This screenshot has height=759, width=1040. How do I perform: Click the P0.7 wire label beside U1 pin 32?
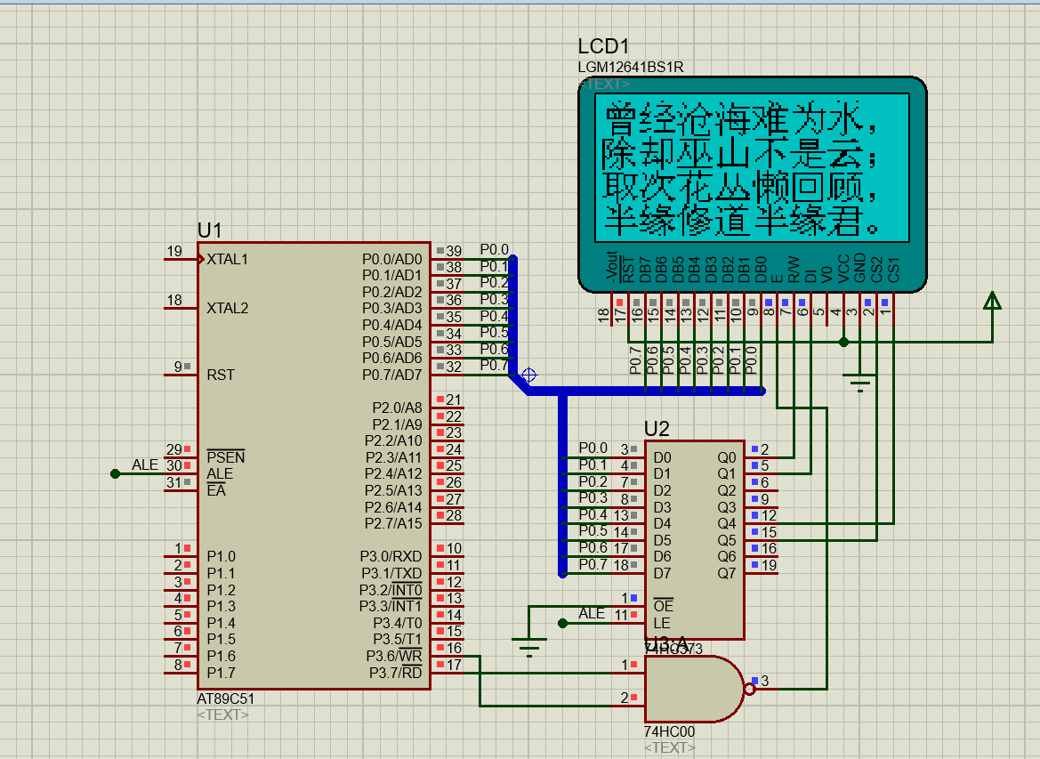tap(494, 365)
